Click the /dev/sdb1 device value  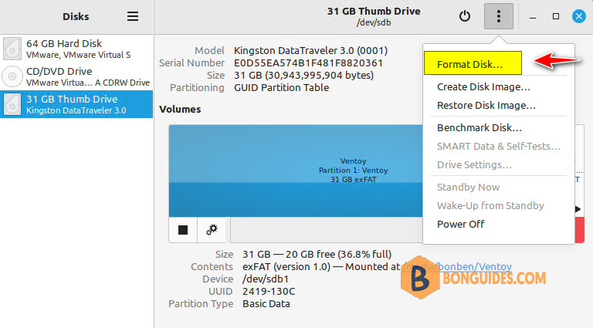pyautogui.click(x=266, y=279)
